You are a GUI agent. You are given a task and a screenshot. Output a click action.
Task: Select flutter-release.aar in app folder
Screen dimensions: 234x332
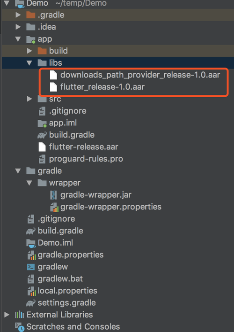(84, 147)
